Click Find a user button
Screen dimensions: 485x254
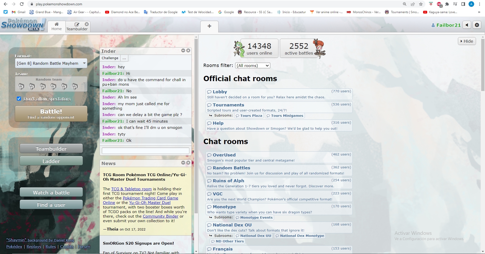(51, 205)
